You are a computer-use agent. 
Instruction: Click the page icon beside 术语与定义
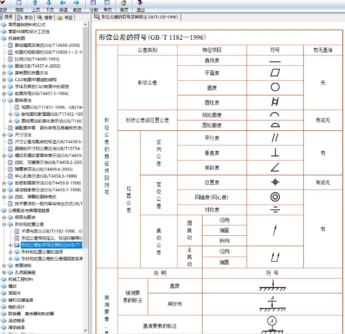(17, 231)
